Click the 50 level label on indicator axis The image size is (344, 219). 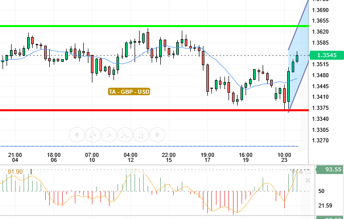click(x=321, y=191)
